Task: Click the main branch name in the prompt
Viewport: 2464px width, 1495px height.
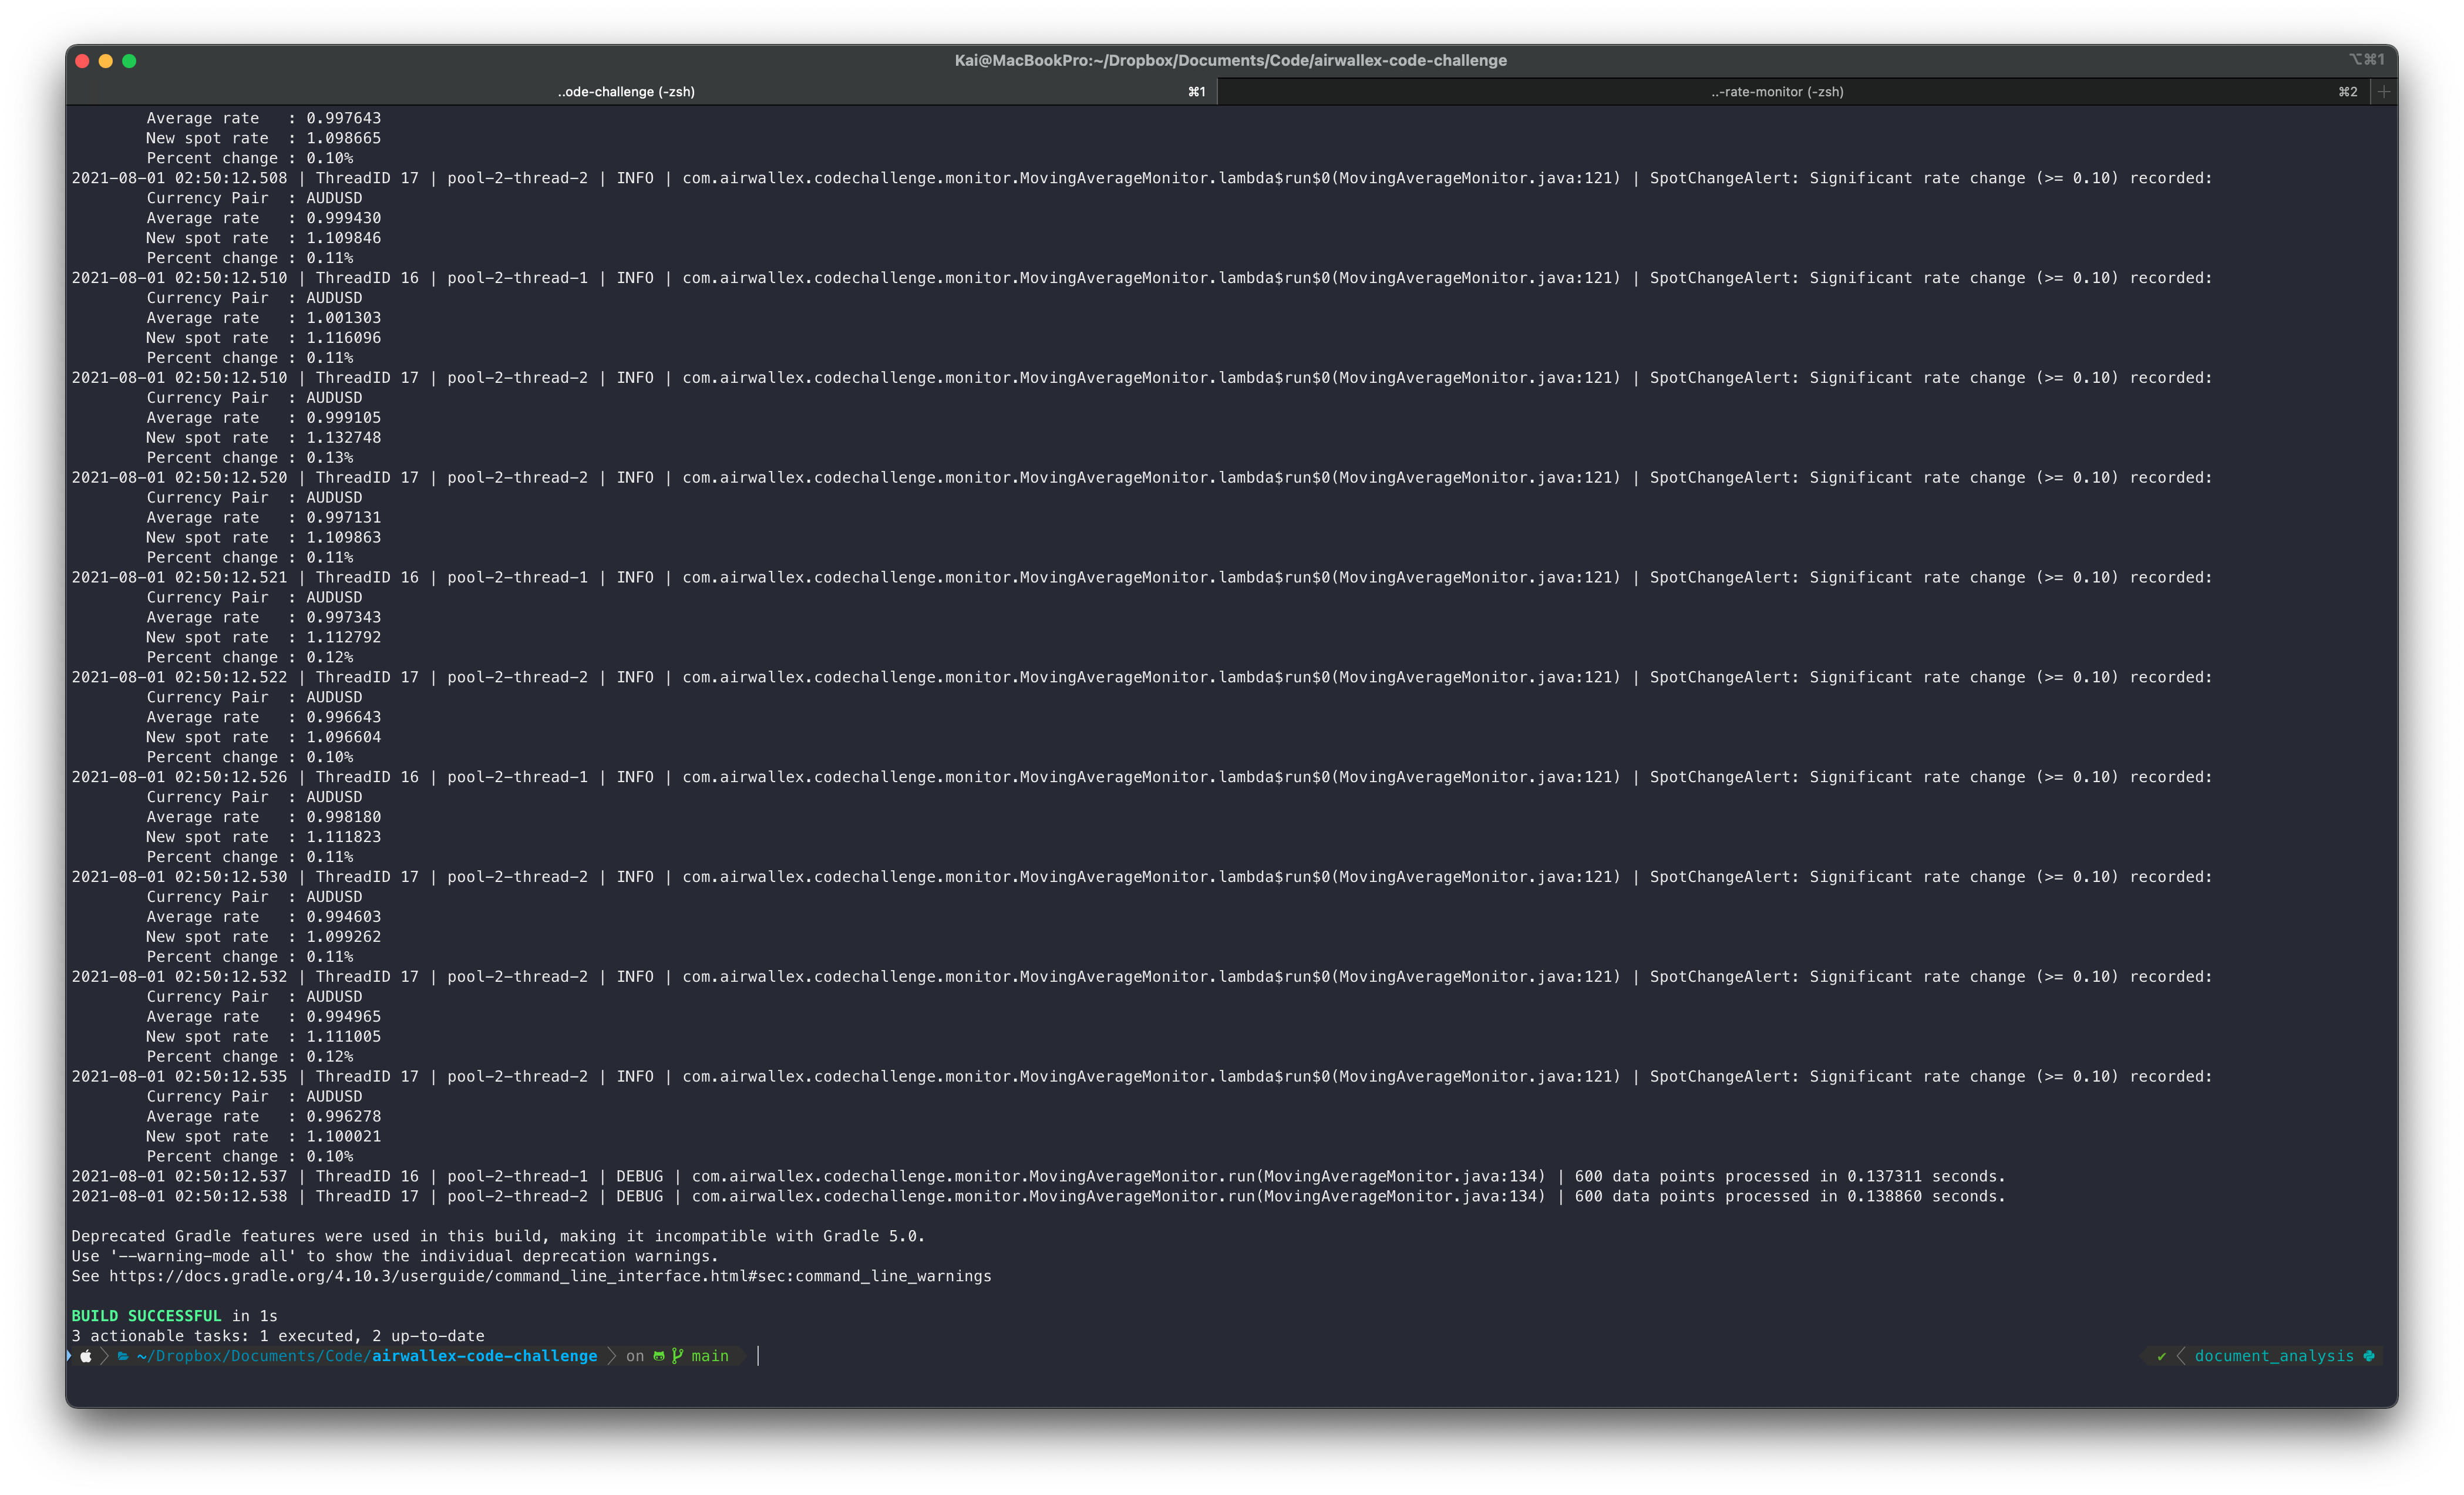Action: pos(710,1357)
